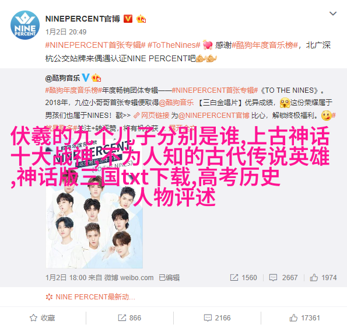The height and width of the screenshot is (328, 347).
Task: Toggle 收藏 favorite star
Action: [43, 318]
